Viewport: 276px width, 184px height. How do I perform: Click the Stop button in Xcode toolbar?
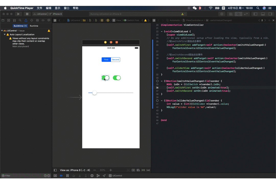tap(27, 14)
